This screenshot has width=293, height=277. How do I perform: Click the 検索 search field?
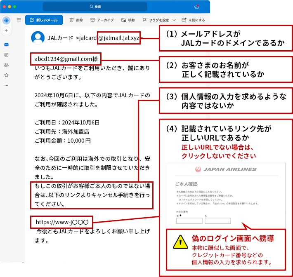tap(95, 7)
